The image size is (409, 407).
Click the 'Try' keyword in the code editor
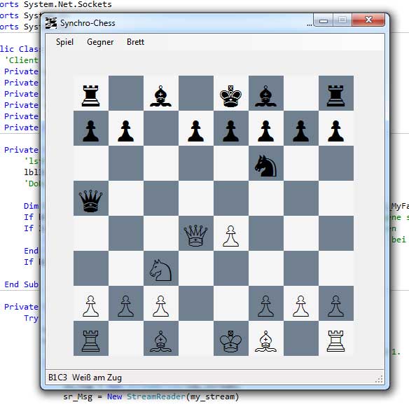[x=31, y=318]
